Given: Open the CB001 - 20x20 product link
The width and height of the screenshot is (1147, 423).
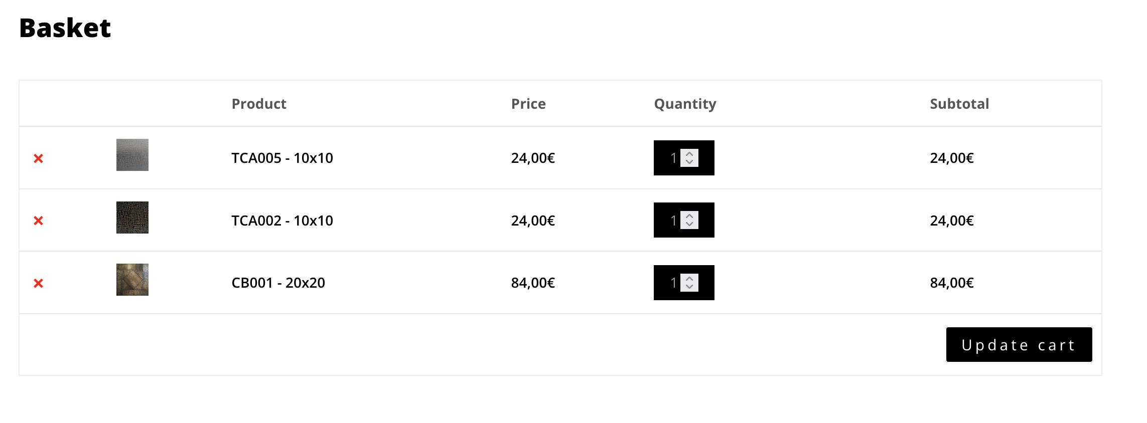Looking at the screenshot, I should [278, 283].
